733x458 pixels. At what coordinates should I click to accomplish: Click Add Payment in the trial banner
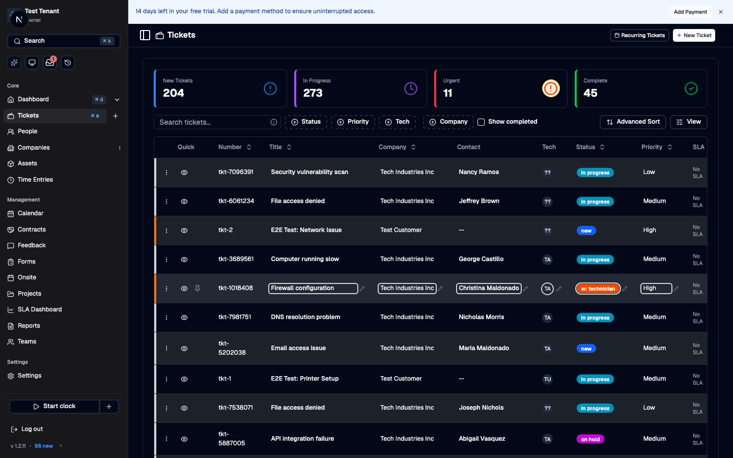[690, 11]
